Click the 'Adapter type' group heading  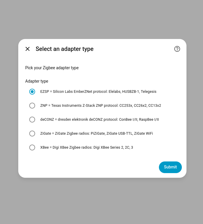pyautogui.click(x=37, y=81)
